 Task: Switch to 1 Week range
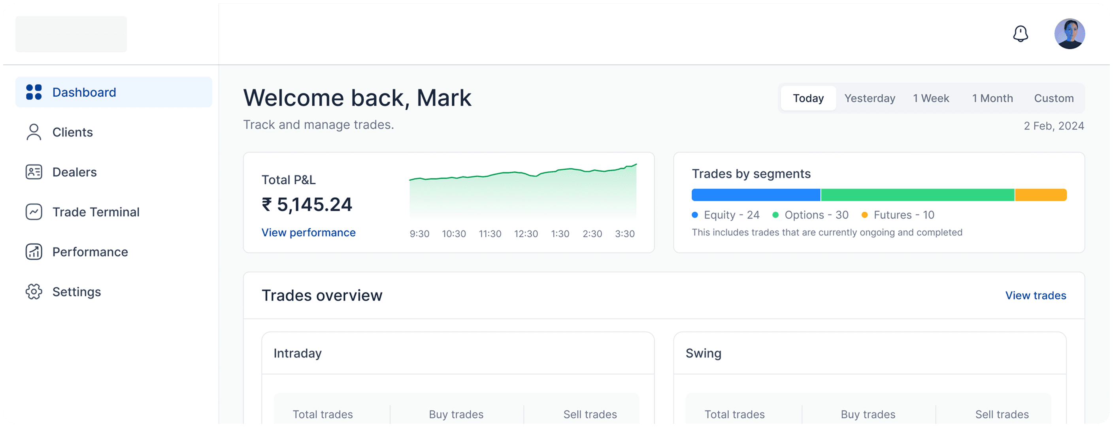[931, 98]
